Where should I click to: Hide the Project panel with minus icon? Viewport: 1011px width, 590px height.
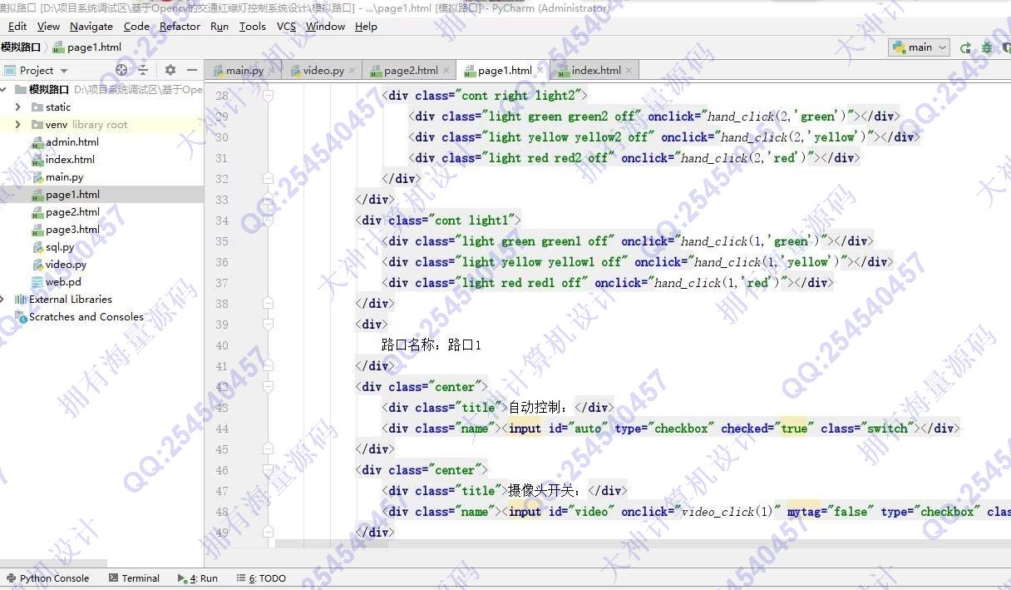(192, 70)
